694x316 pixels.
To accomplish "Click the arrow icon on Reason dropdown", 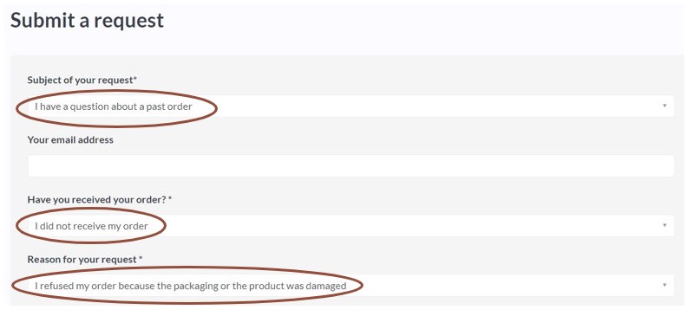I will 665,286.
